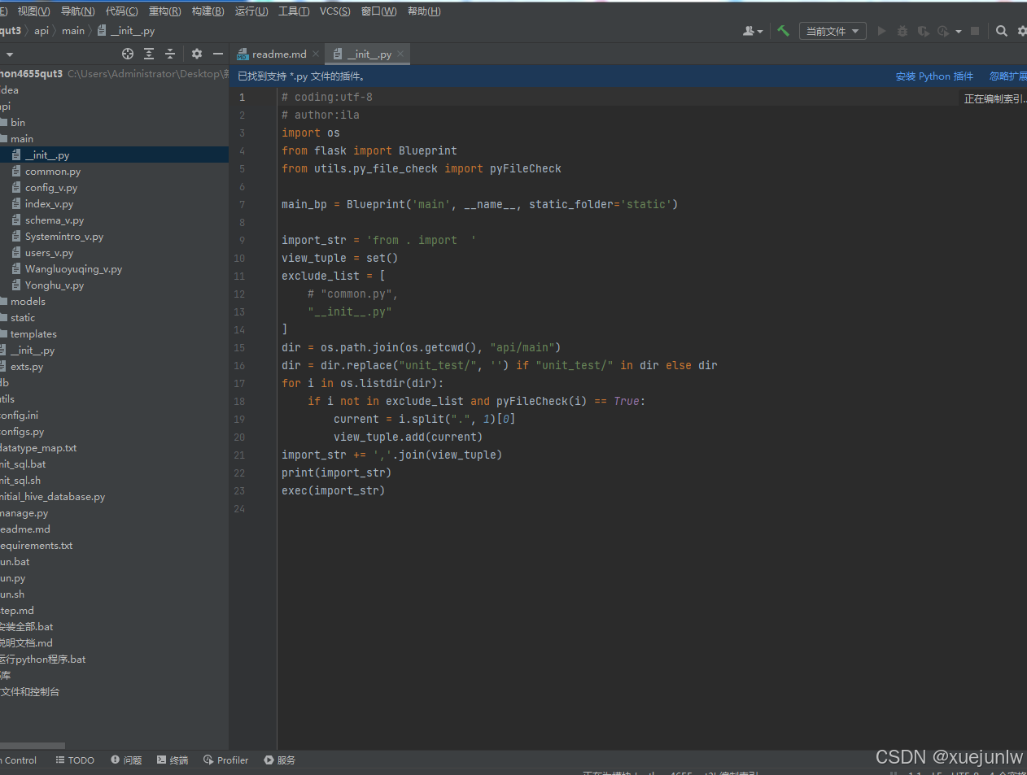Select Yonghu_v.py in project tree
1027x775 pixels.
tap(55, 285)
